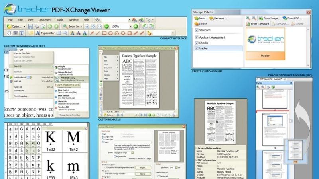Screen dimensions: 319x179
Task: Open the zoom percentage 100% dropdown
Action: tap(131, 26)
